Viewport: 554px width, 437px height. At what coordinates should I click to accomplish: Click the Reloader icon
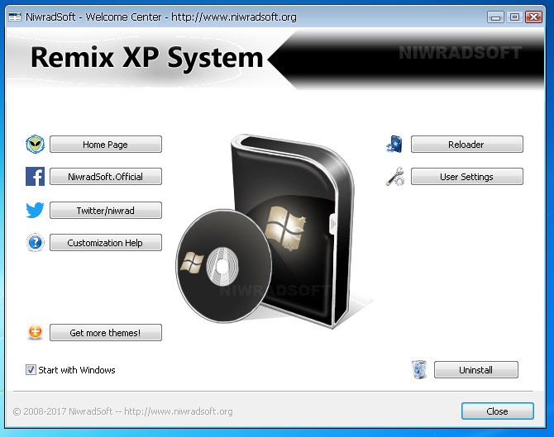pyautogui.click(x=394, y=144)
